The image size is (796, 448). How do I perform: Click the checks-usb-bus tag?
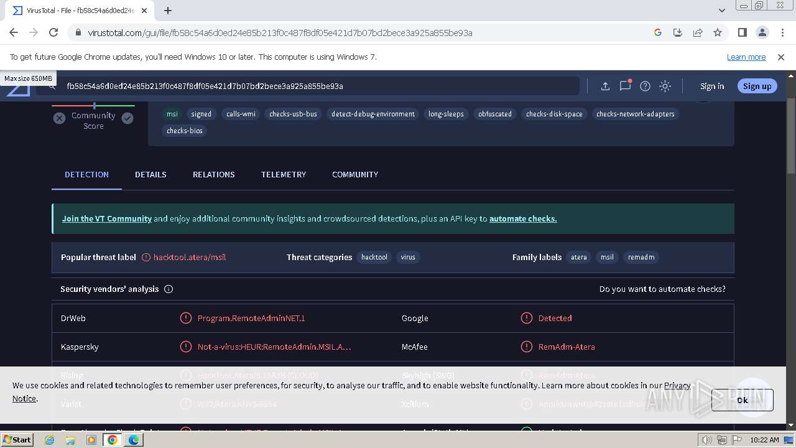293,114
